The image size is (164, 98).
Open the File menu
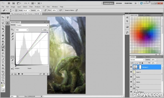(x=3, y=7)
